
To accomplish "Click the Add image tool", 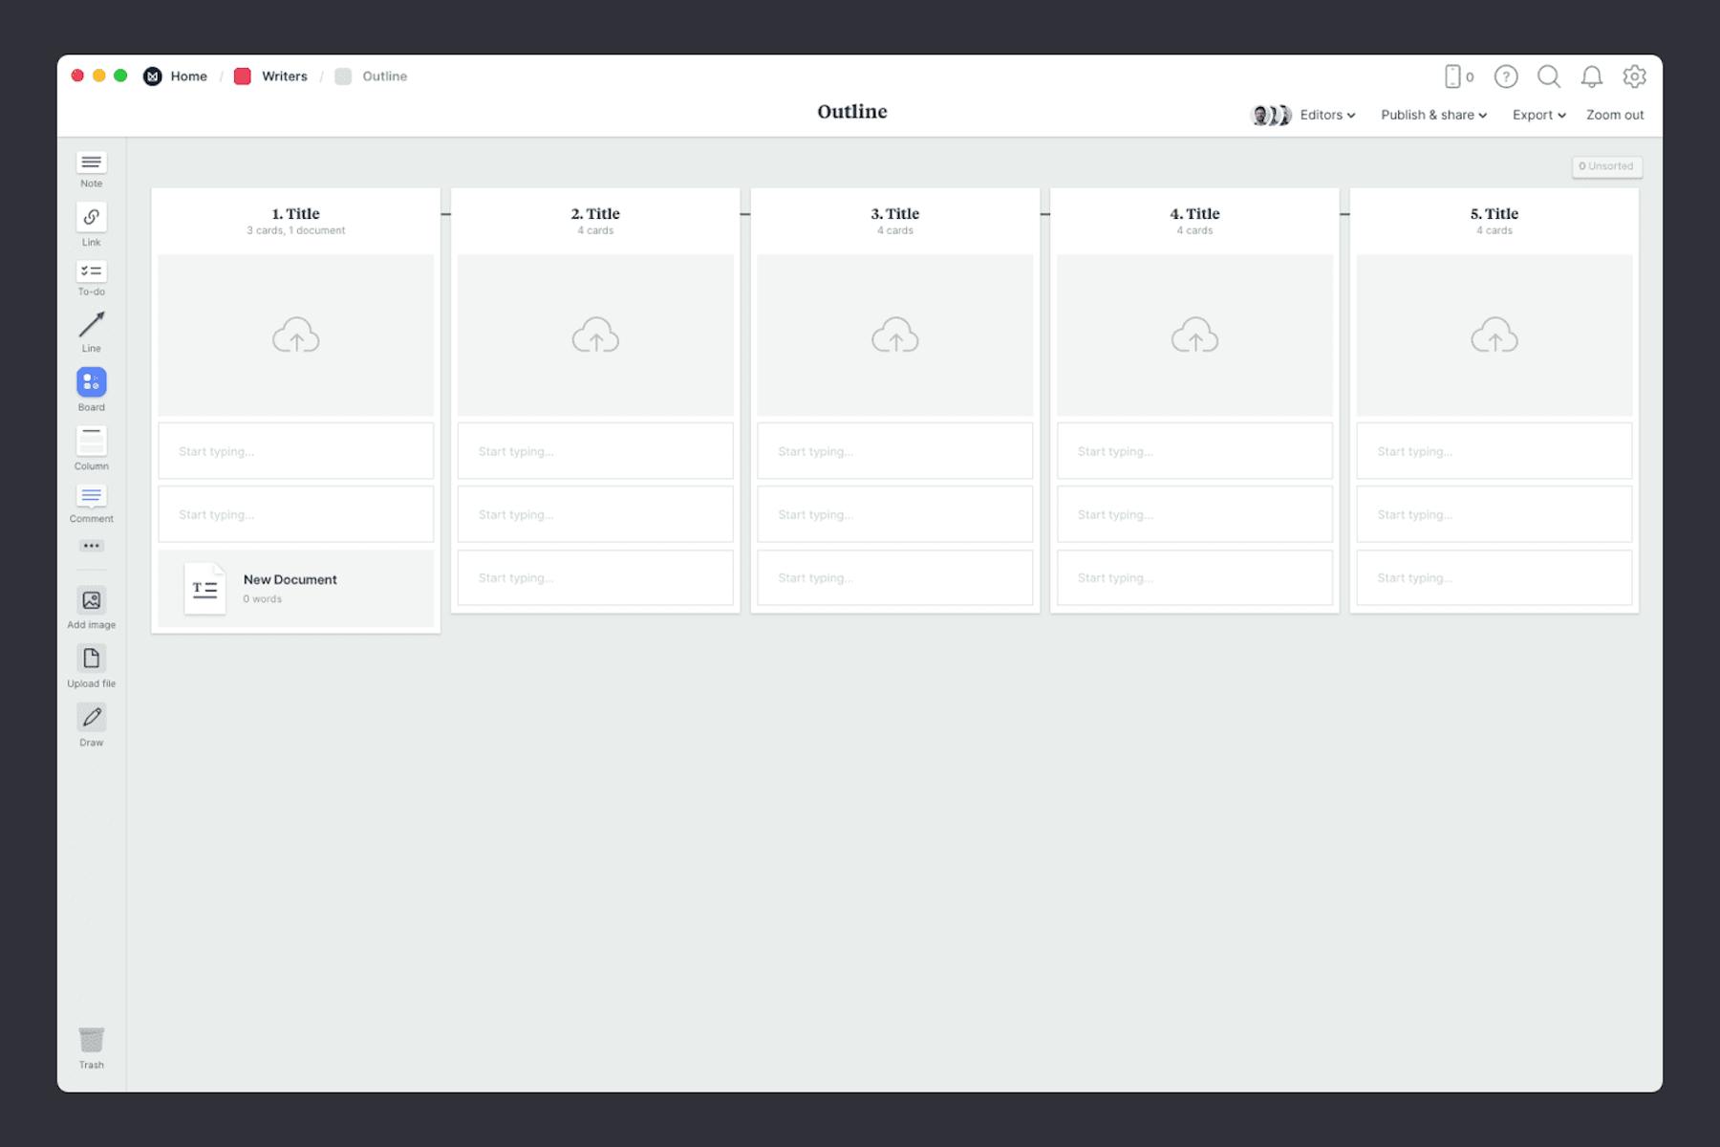I will [91, 602].
